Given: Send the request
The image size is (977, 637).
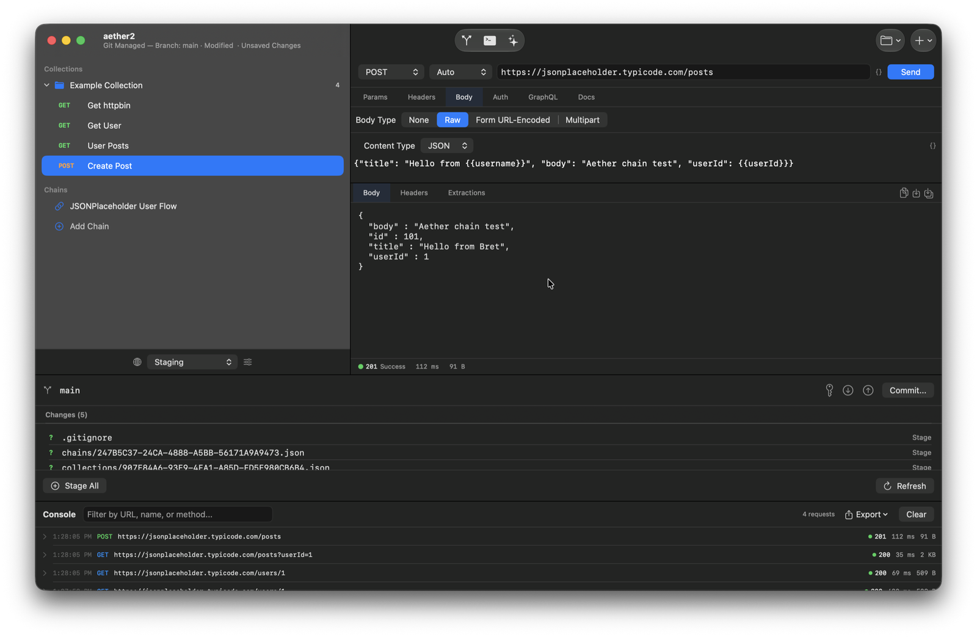Looking at the screenshot, I should click(x=910, y=72).
